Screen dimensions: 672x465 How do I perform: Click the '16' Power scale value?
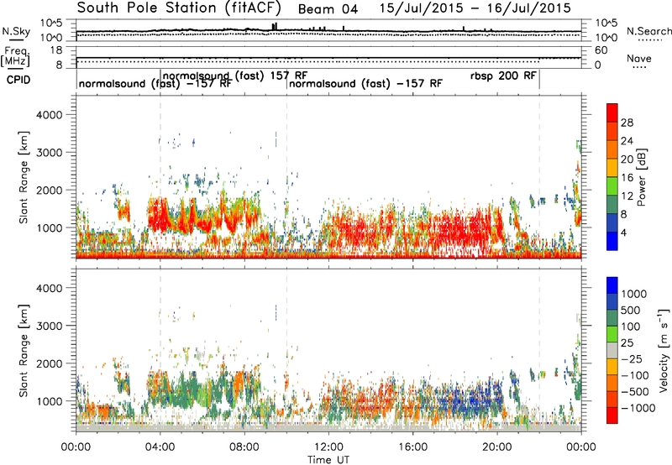[627, 178]
